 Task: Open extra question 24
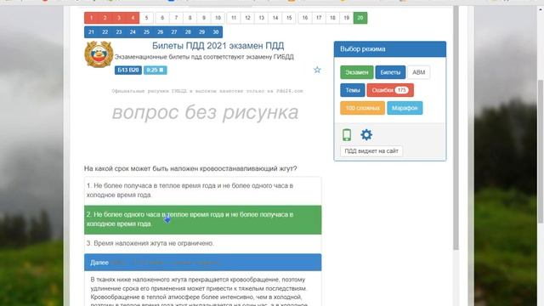[x=133, y=32]
